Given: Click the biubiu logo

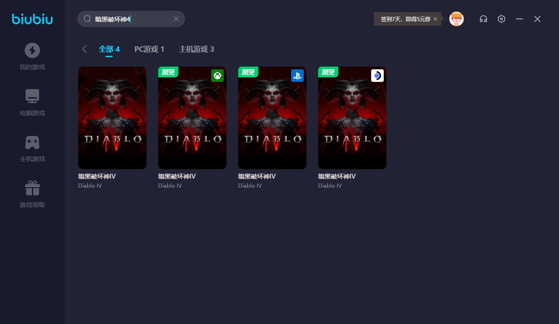Looking at the screenshot, I should pos(32,19).
